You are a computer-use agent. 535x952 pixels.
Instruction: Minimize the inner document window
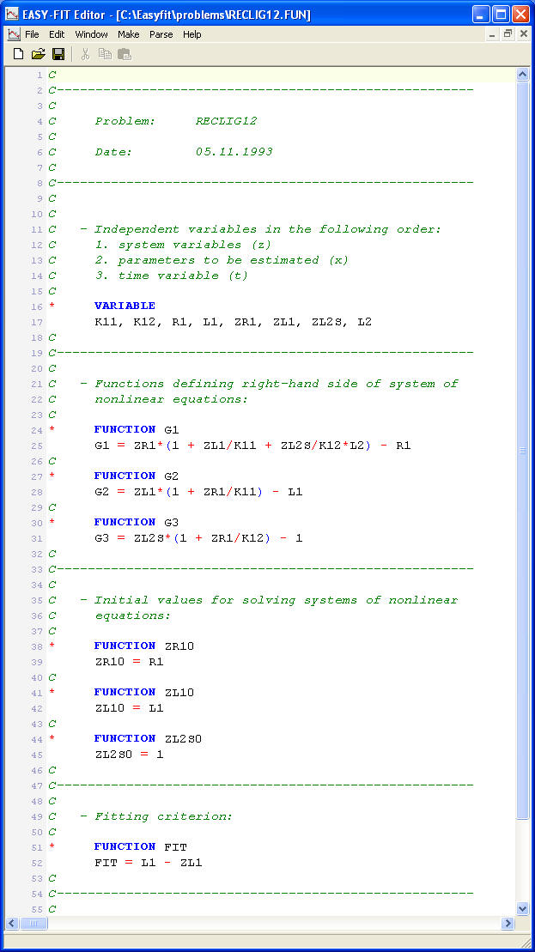point(492,34)
